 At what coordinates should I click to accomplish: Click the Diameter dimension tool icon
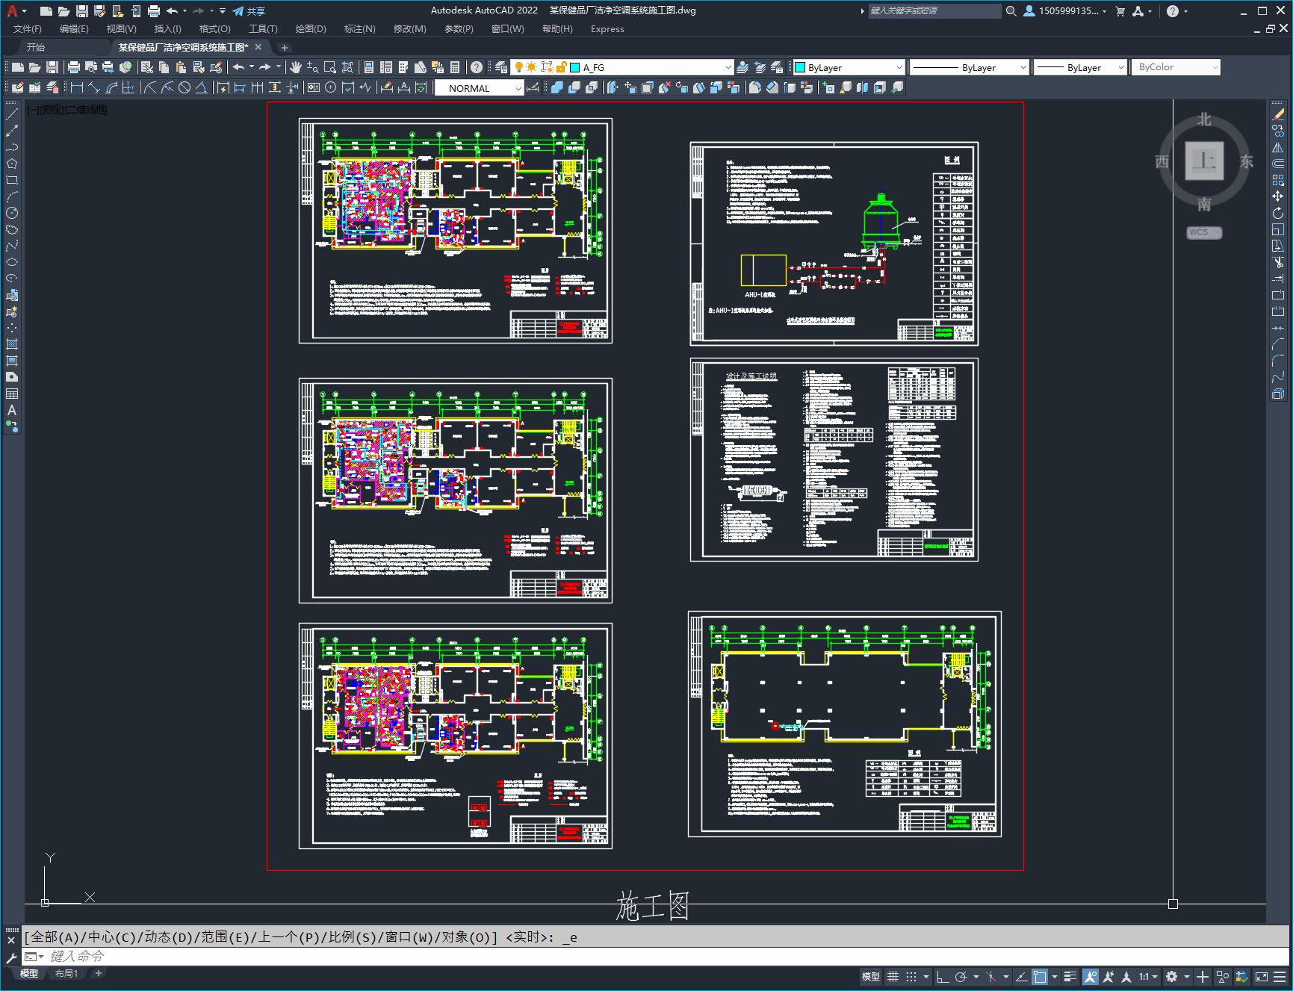[x=185, y=87]
